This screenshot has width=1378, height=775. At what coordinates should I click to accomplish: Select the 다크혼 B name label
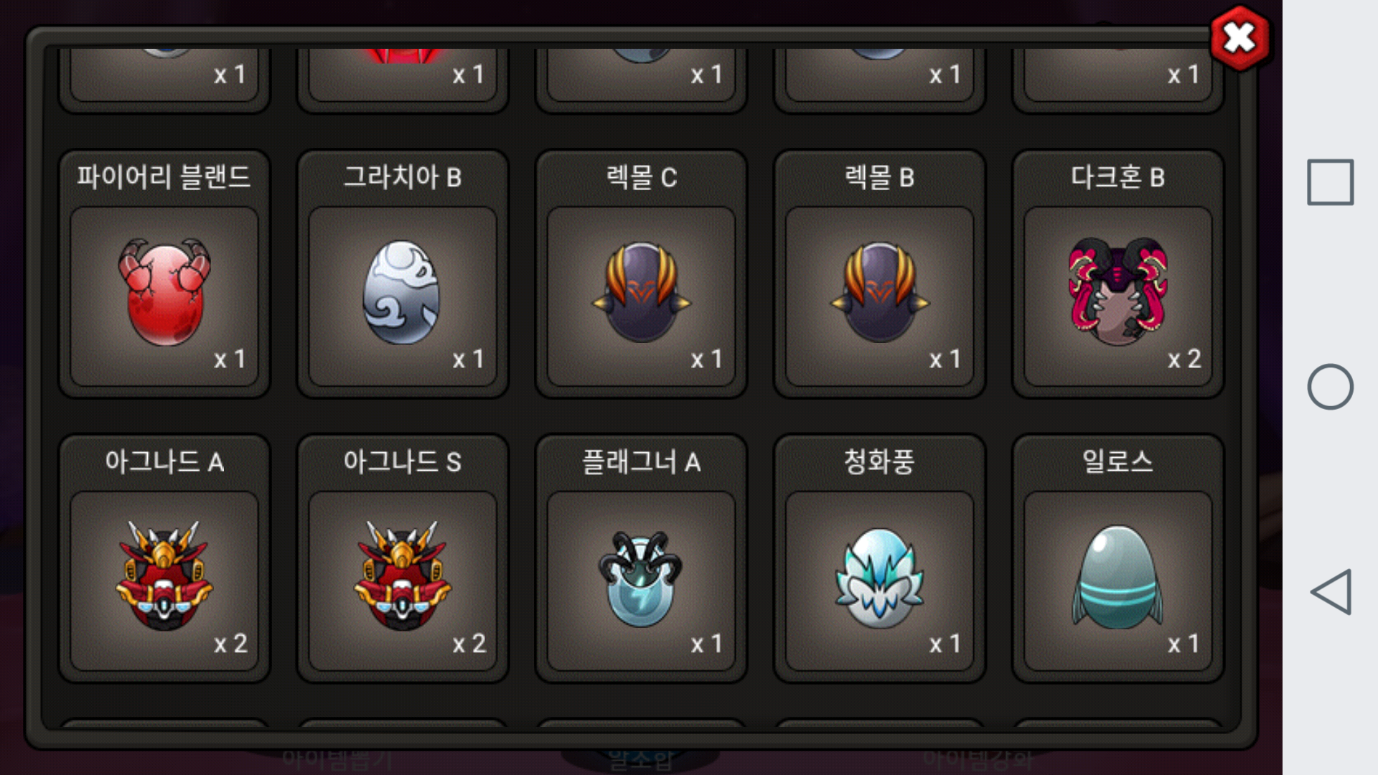pos(1117,177)
